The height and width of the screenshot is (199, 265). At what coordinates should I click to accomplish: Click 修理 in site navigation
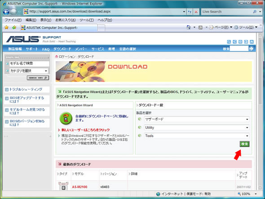[x=111, y=49]
